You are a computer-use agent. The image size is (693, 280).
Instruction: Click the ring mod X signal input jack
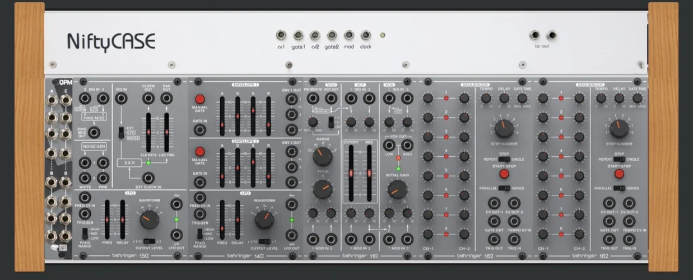pyautogui.click(x=85, y=99)
